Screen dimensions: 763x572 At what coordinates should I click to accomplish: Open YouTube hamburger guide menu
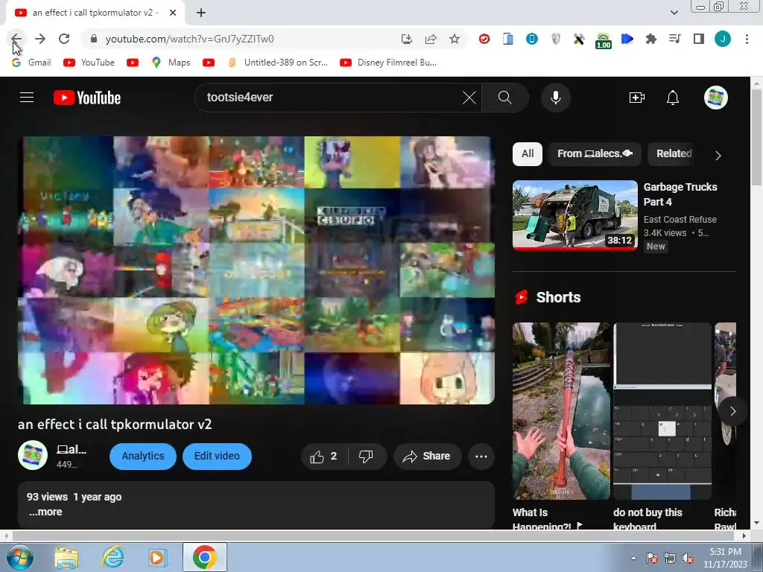click(x=27, y=98)
